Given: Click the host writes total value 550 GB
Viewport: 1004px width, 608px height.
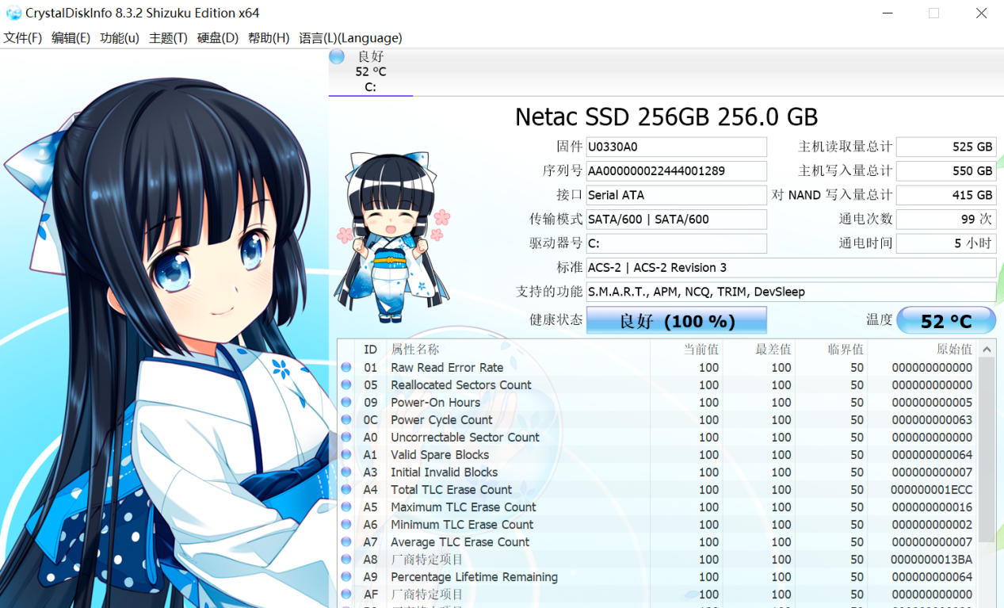Looking at the screenshot, I should pyautogui.click(x=946, y=171).
